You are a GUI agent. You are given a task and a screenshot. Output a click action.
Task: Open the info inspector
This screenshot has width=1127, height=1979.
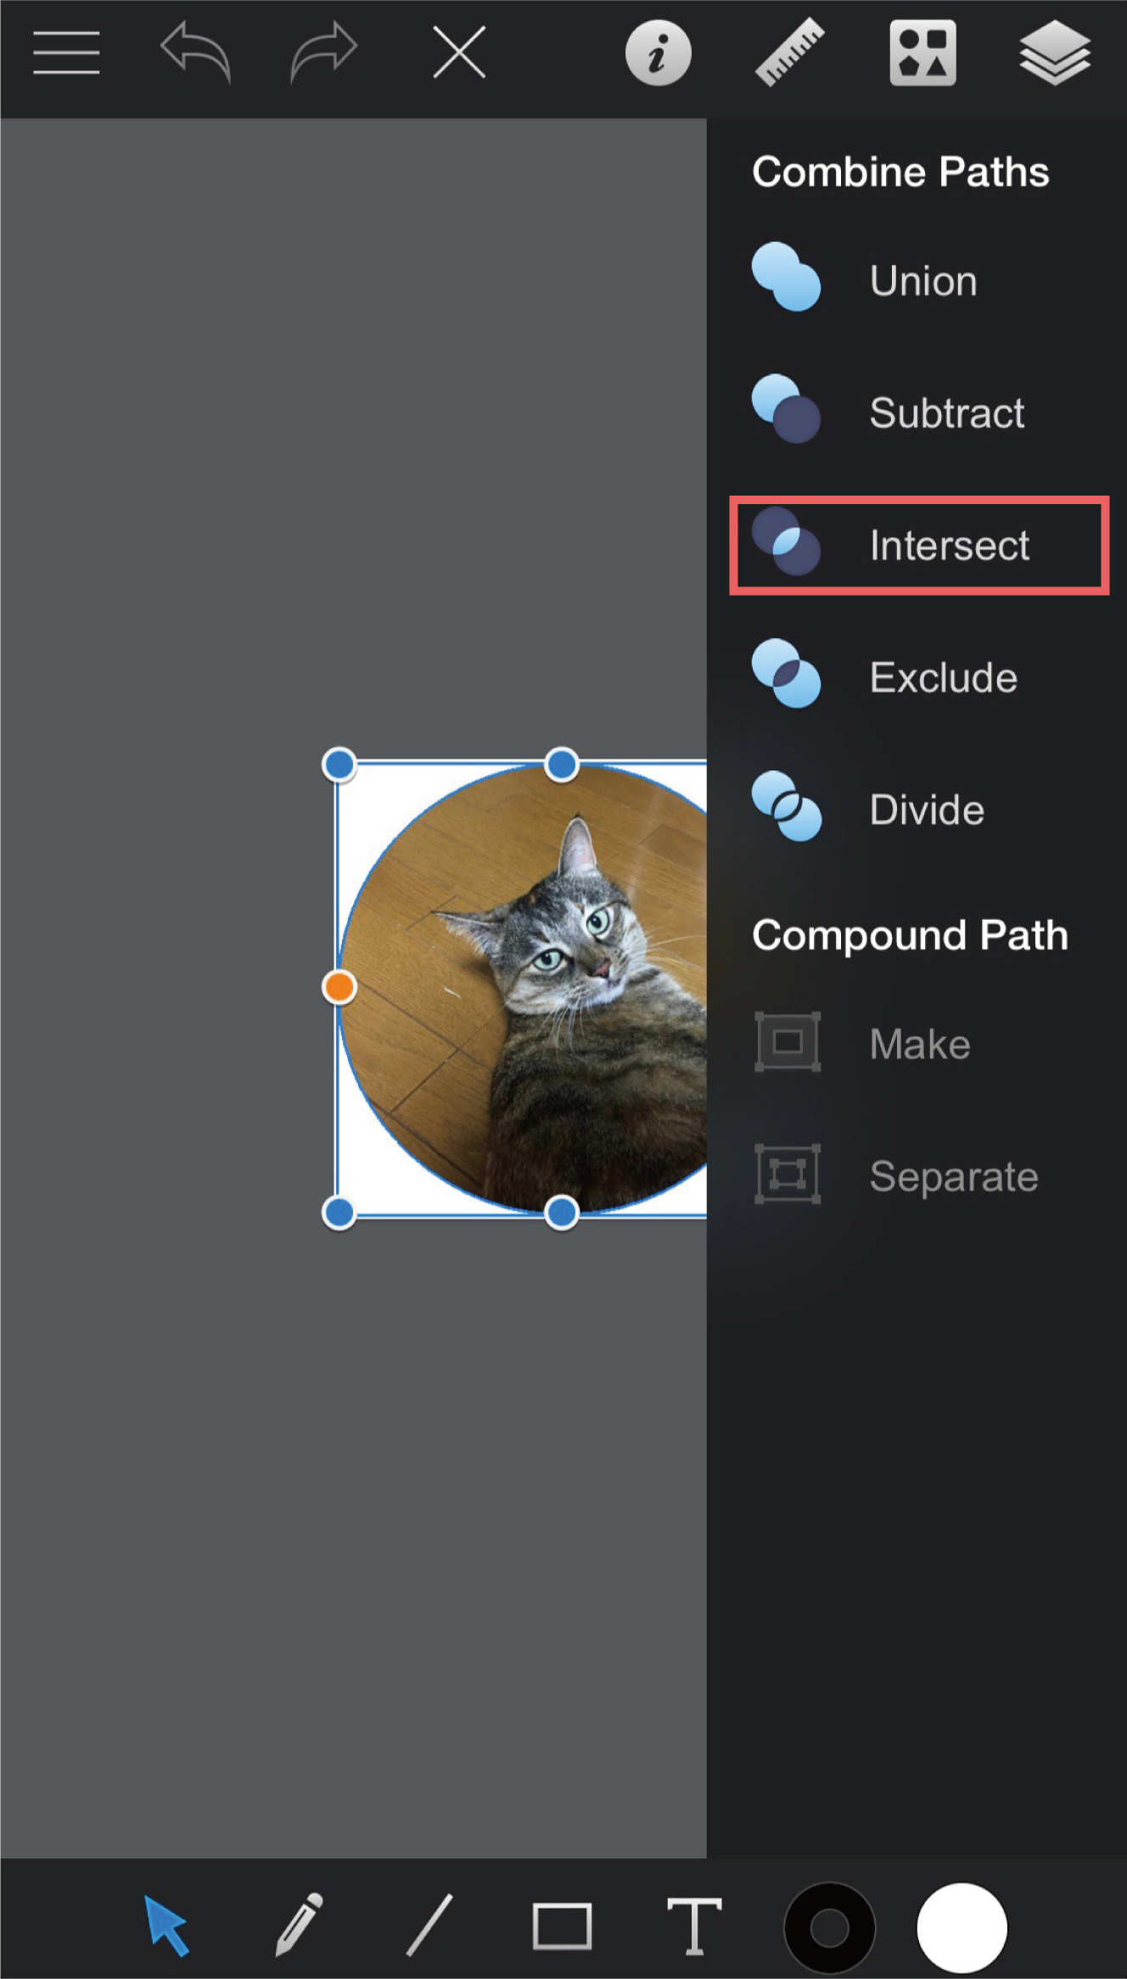[x=658, y=53]
